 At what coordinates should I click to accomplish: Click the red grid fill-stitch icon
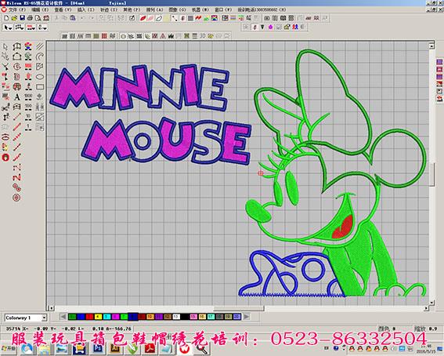(x=104, y=36)
